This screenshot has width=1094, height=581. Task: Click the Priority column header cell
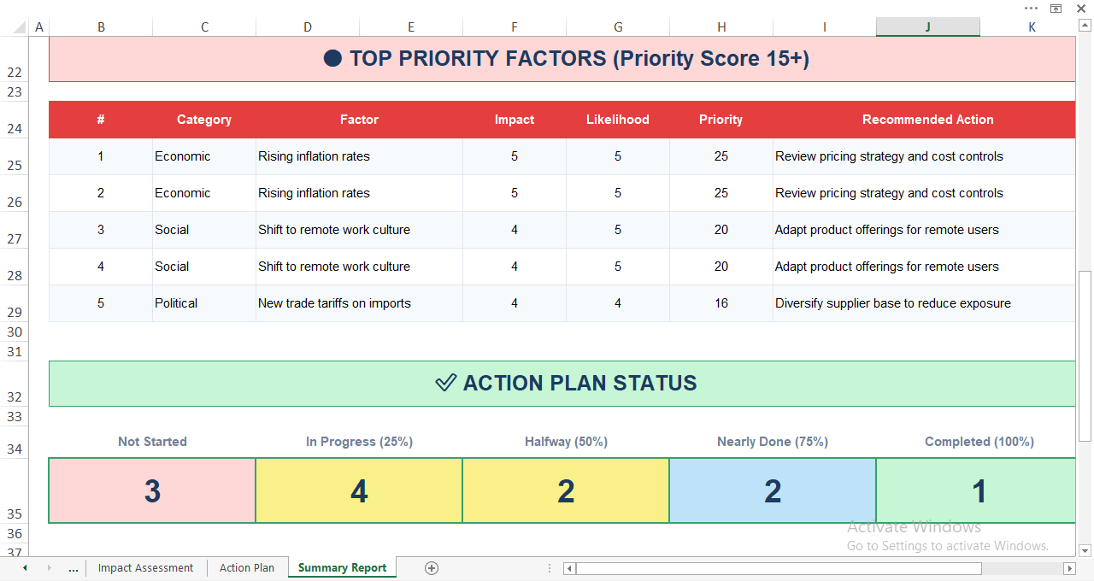[x=721, y=120]
